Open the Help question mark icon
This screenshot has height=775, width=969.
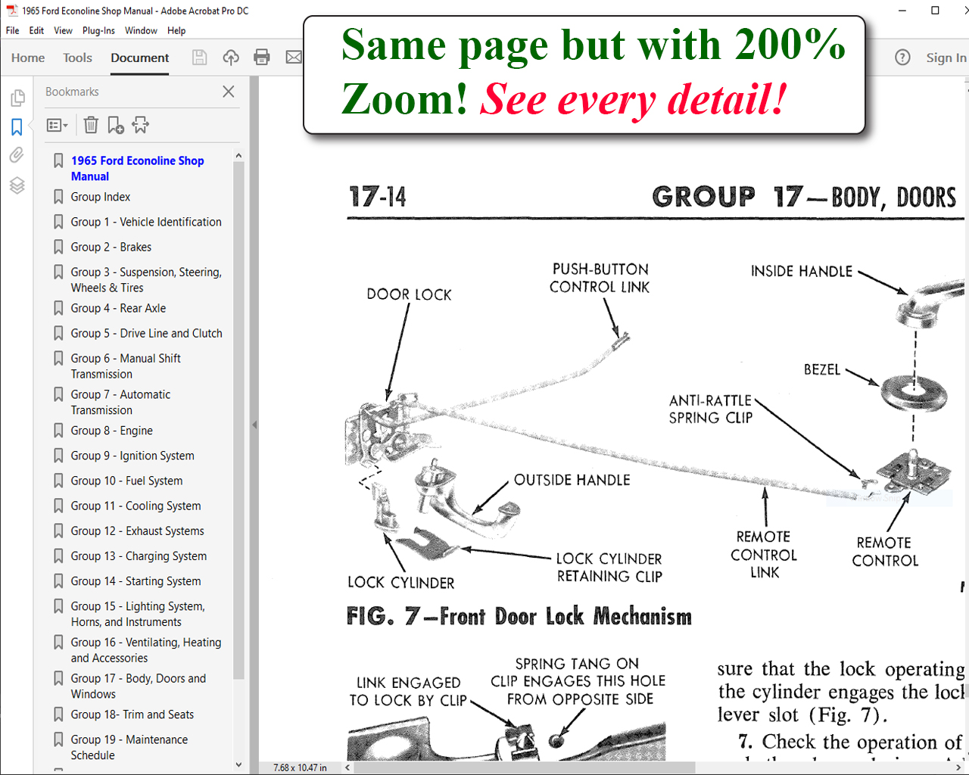pyautogui.click(x=902, y=58)
